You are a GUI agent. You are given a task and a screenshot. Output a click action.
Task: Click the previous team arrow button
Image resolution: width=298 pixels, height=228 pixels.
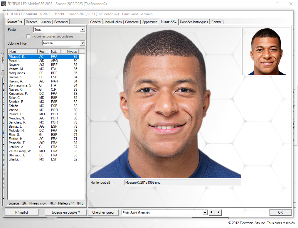tap(211, 212)
